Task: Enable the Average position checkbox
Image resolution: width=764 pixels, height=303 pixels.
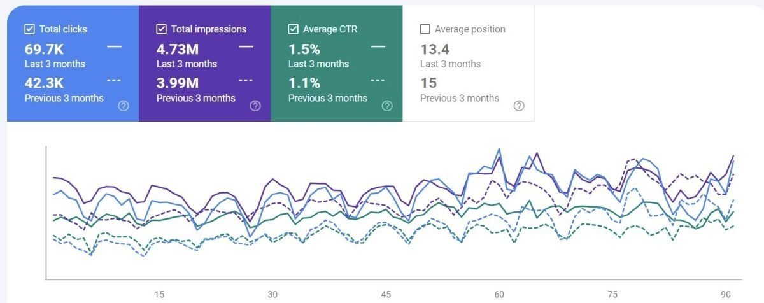Action: point(425,29)
